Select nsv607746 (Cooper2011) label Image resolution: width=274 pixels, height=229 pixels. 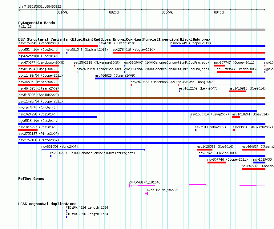pos(228,159)
